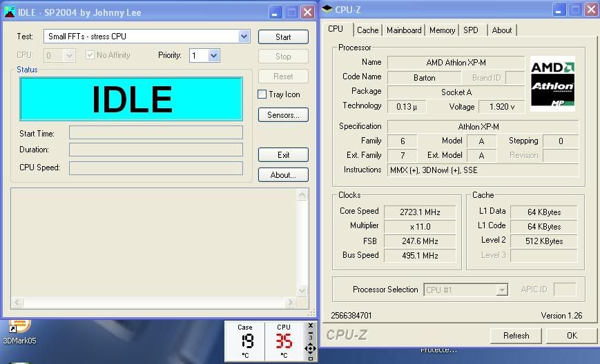This screenshot has height=364, width=600.
Task: Minimize the CPU-Z window
Action: pyautogui.click(x=559, y=10)
